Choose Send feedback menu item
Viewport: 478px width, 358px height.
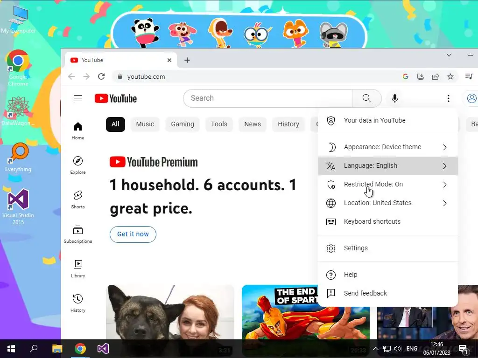click(387, 294)
